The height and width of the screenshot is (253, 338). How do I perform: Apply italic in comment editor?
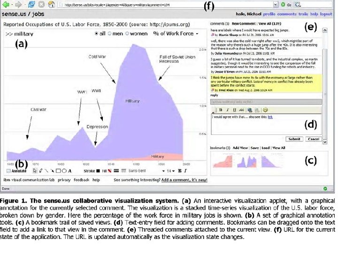(227, 110)
